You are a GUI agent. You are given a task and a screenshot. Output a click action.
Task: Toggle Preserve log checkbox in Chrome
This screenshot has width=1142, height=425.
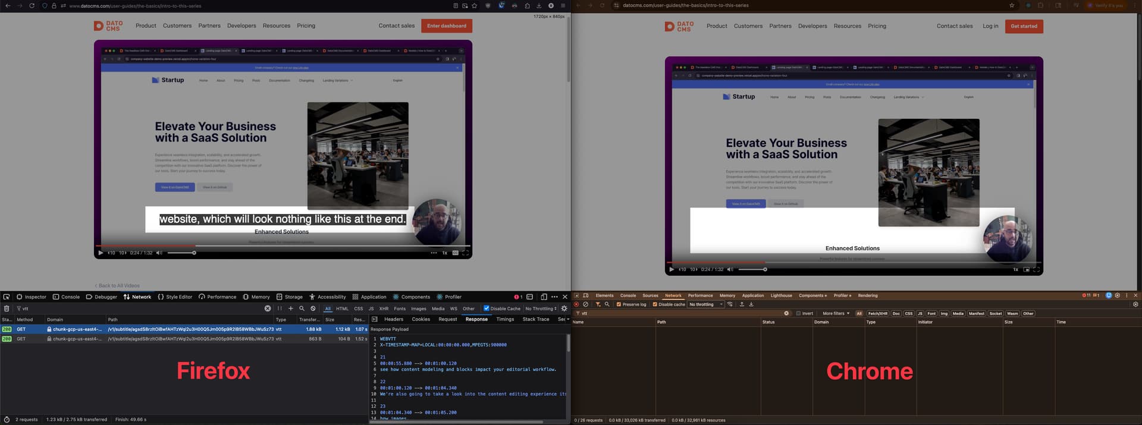[619, 304]
